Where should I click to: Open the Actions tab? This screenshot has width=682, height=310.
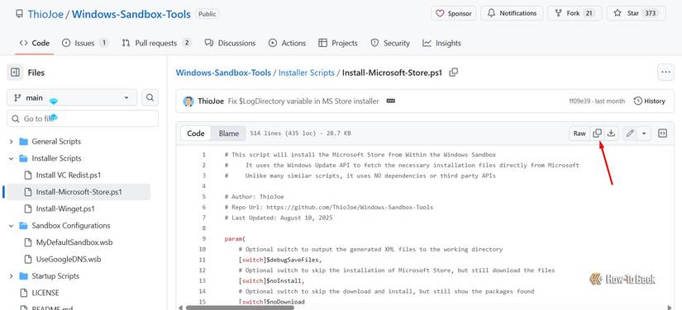(x=287, y=43)
